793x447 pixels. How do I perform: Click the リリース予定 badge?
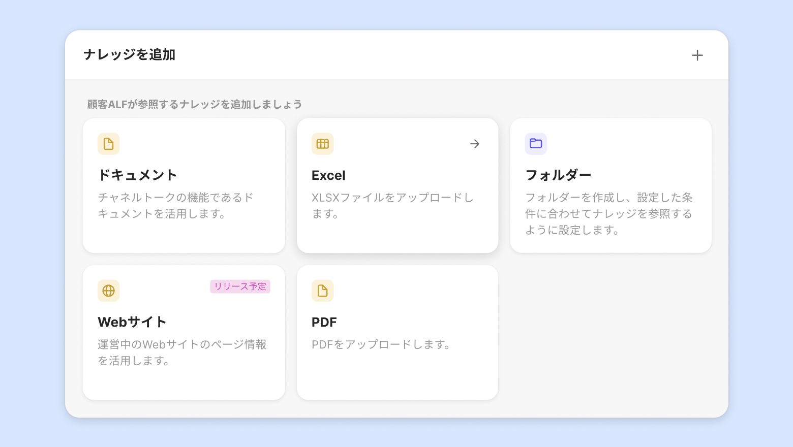pos(240,286)
